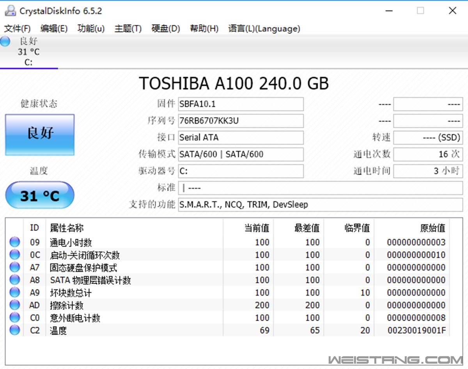
Task: Click threshold value 20 in 温度 row
Action: [x=365, y=330]
